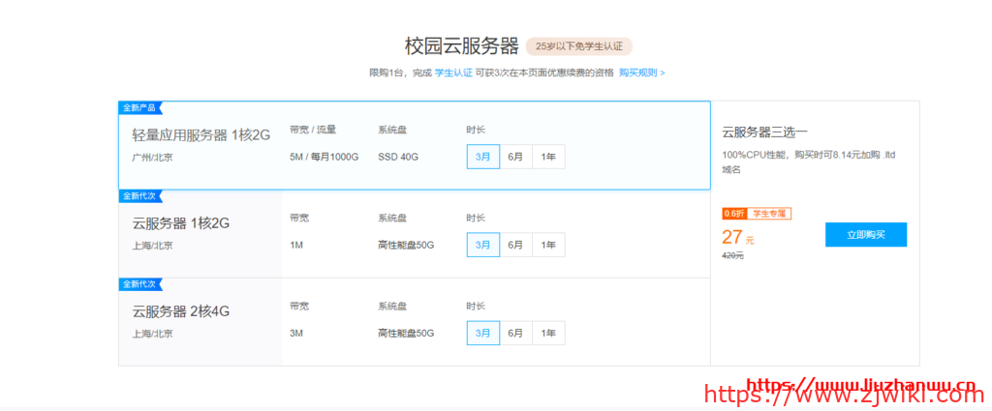Pick 6月 duration for 云服务器 1核2G

coord(515,246)
